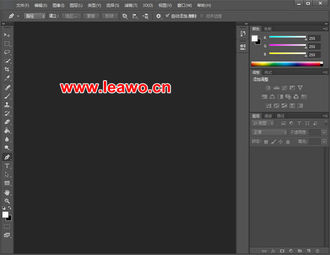Select the Pen tool in toolbox
Screen dimensions: 330x255
click(x=7, y=157)
